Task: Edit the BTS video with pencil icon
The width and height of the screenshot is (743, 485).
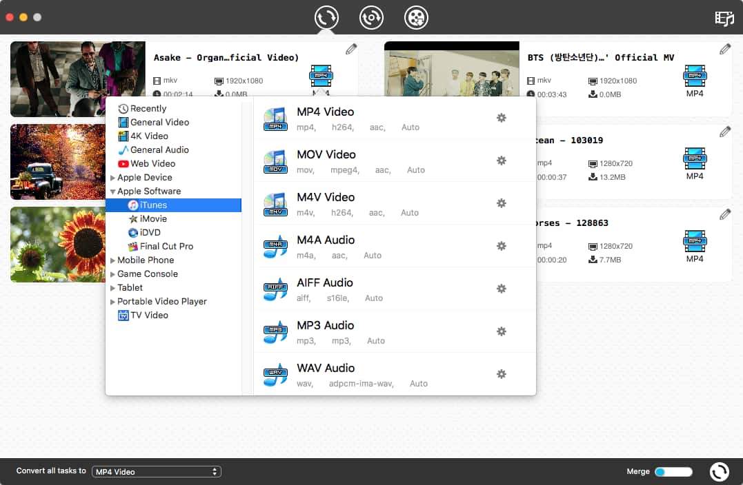Action: tap(725, 49)
